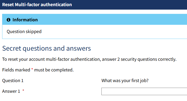The image size is (187, 101).
Task: Click the Secret questions and answers heading
Action: tap(47, 48)
